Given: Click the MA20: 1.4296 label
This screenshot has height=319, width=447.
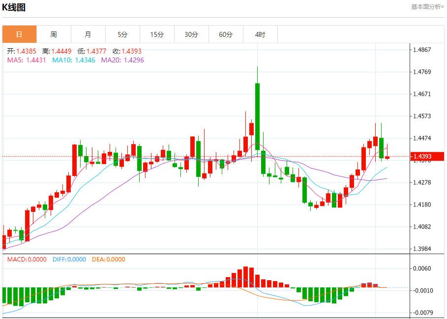Looking at the screenshot, I should point(122,60).
